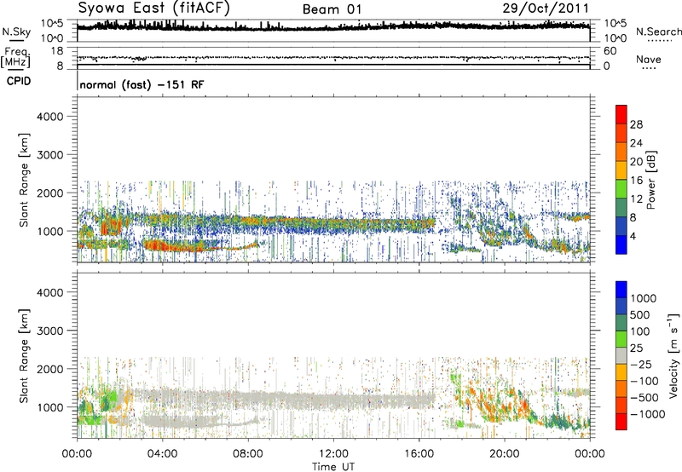Click the '16:00' time tick label
682x472 pixels.
pyautogui.click(x=419, y=454)
